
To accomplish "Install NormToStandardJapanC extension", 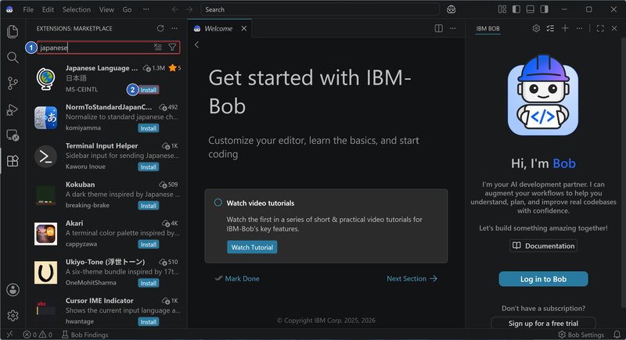I will [x=149, y=128].
